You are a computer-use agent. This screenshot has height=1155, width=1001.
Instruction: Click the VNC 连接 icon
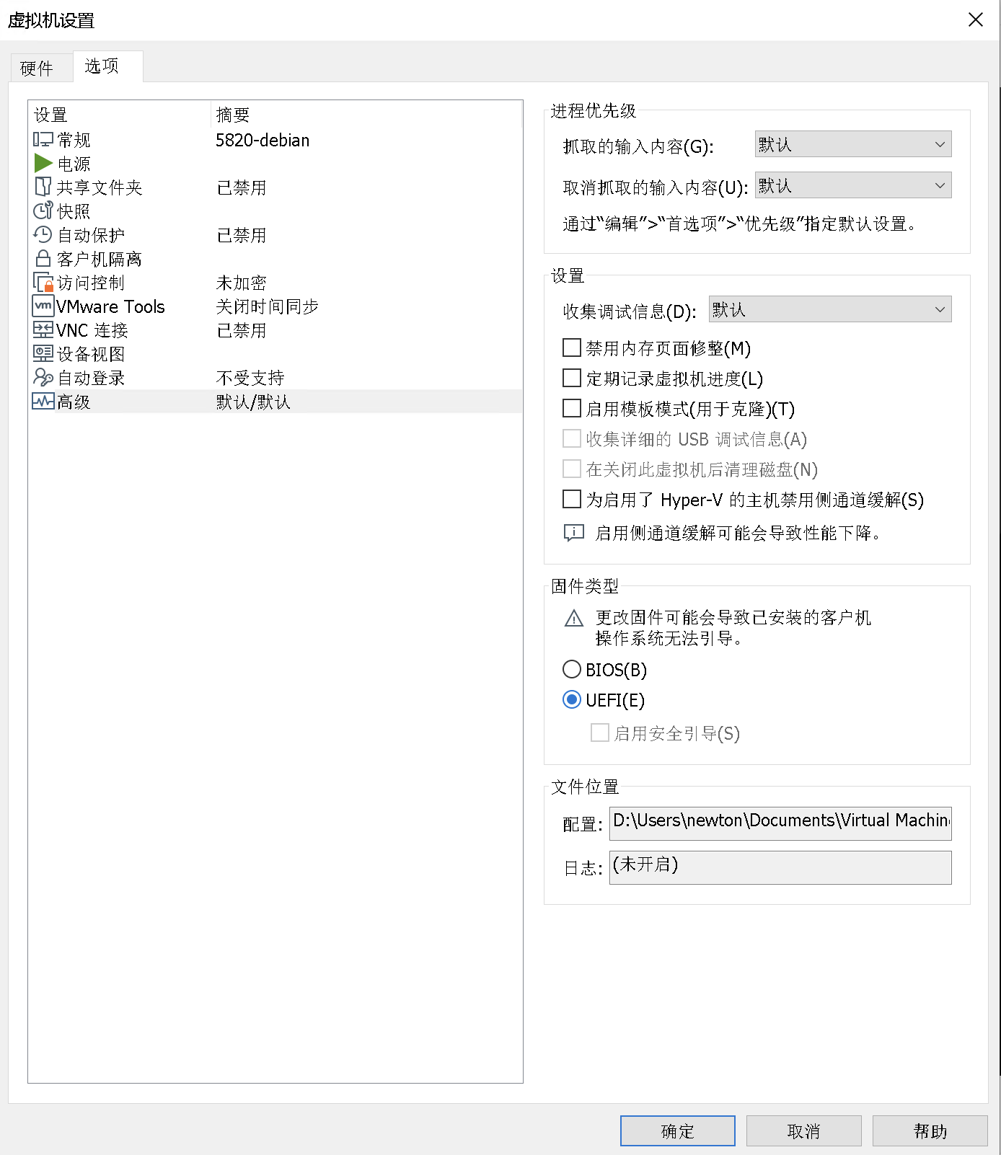[x=43, y=329]
